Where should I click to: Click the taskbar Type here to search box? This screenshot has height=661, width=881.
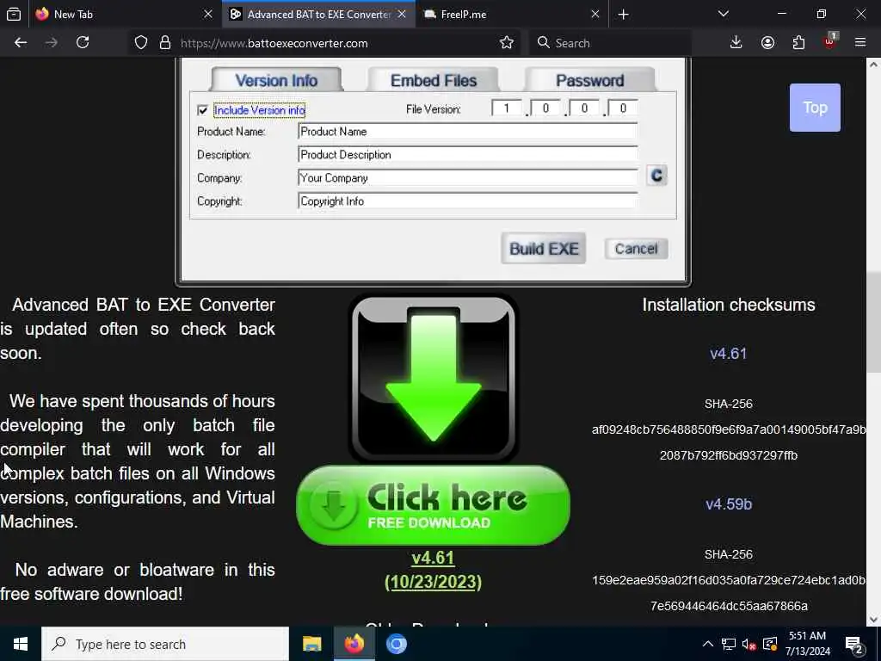click(165, 644)
